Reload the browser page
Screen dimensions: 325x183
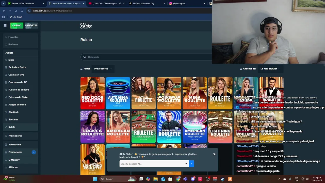[x=16, y=11]
